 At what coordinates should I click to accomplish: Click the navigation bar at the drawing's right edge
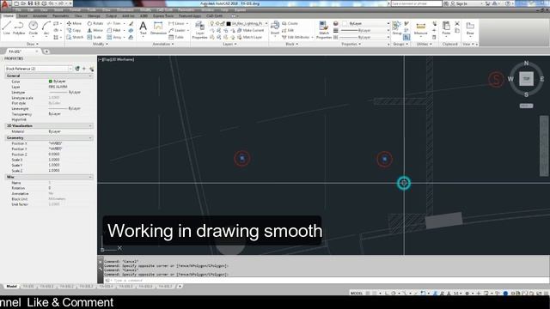click(x=544, y=146)
